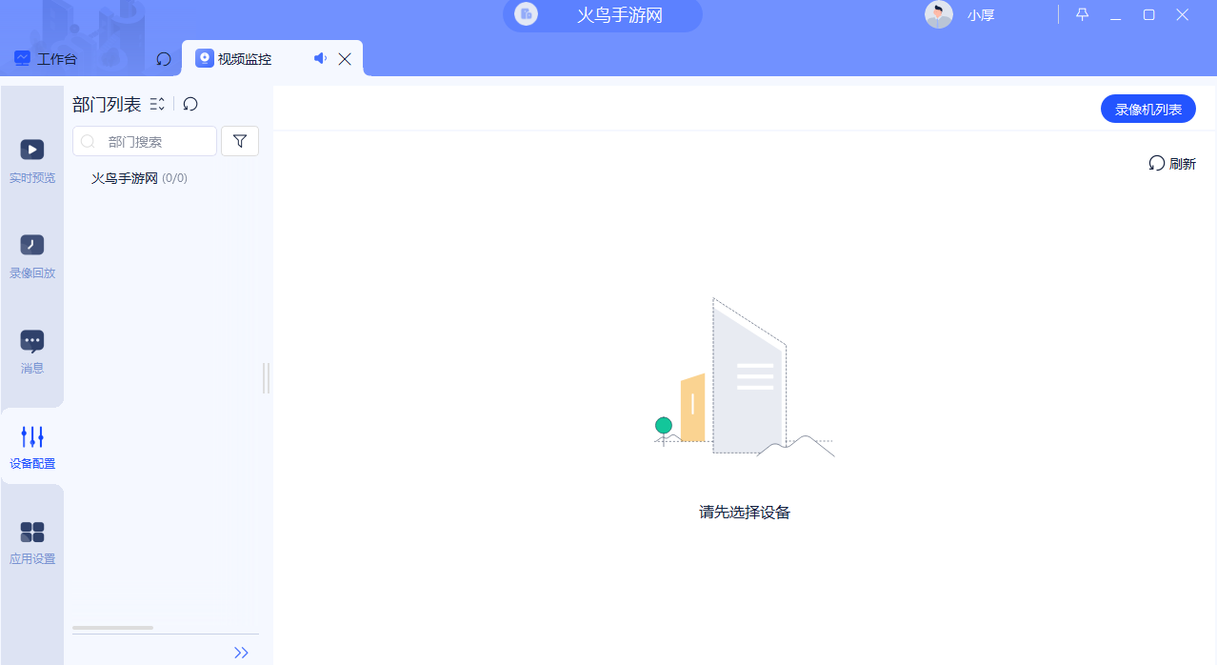Expand the panel with double chevron
Image resolution: width=1217 pixels, height=665 pixels.
click(x=241, y=653)
